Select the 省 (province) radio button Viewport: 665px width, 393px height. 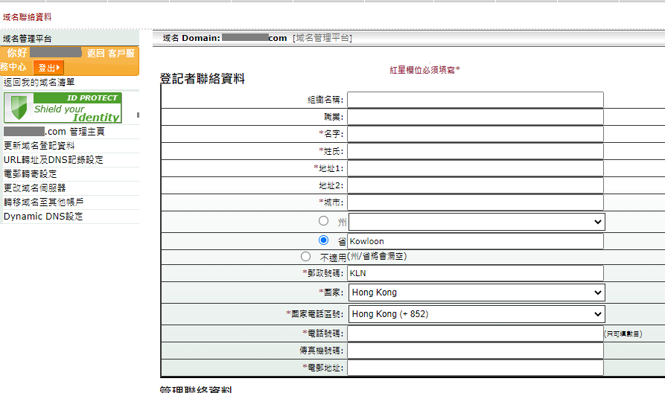(323, 240)
